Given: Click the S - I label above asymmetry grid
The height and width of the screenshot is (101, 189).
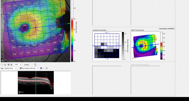Looking at the screenshot, I should tap(107, 33).
